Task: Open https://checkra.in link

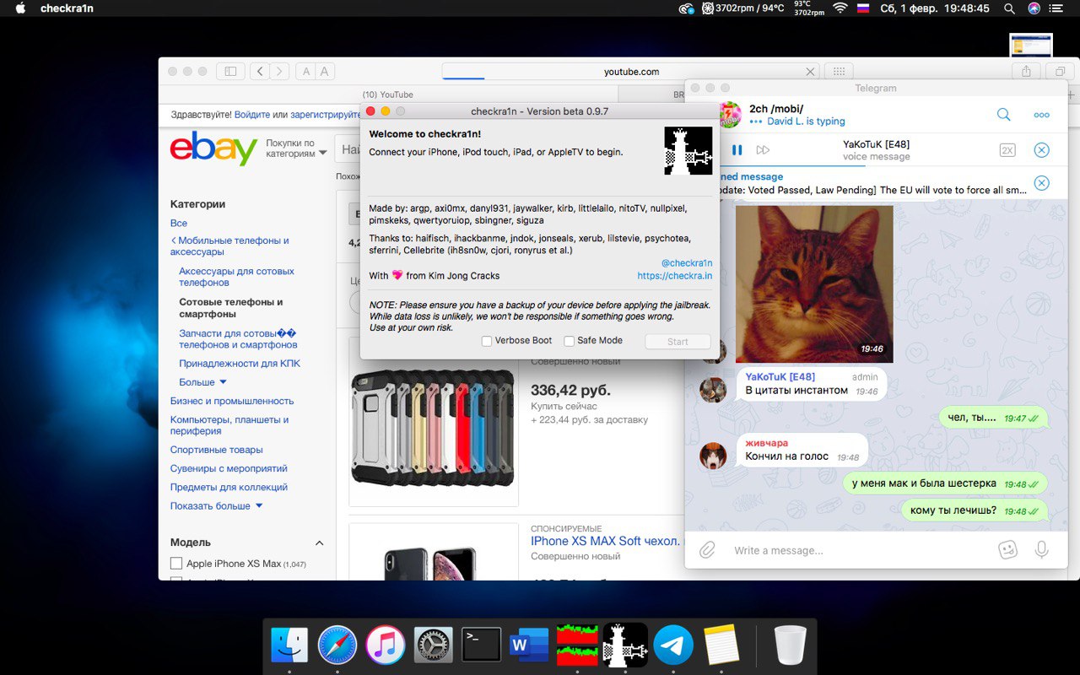Action: (x=675, y=276)
